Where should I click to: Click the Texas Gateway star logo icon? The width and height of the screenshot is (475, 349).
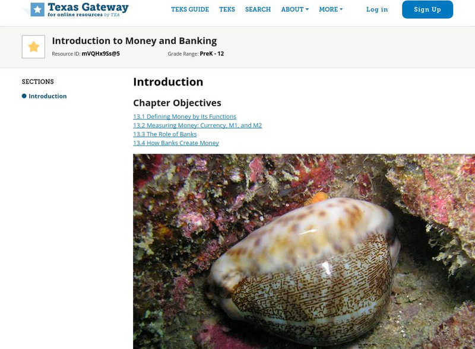point(37,9)
